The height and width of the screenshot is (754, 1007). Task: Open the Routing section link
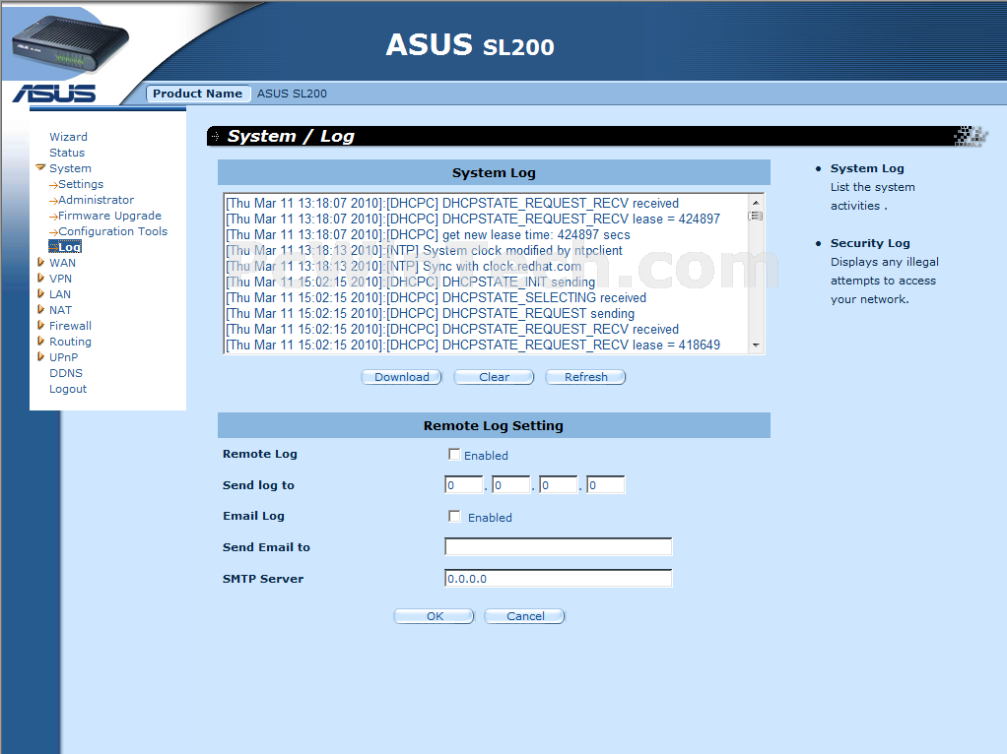coord(71,342)
